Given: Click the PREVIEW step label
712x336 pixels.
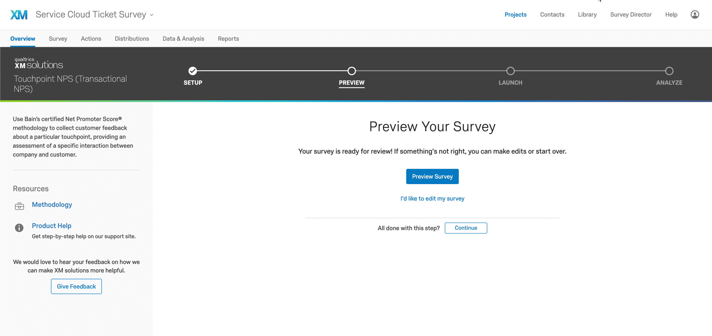Looking at the screenshot, I should point(352,83).
